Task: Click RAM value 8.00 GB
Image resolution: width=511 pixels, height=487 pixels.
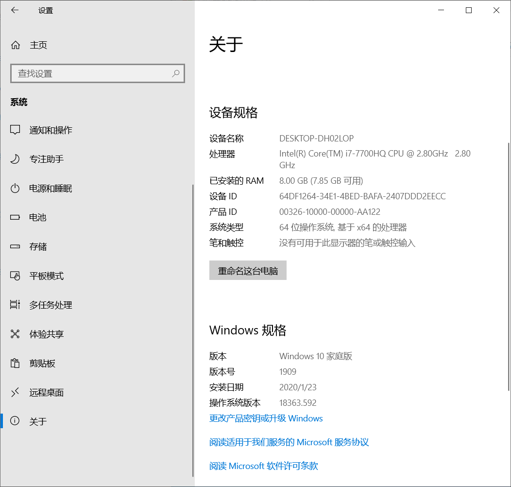Action: 321,181
